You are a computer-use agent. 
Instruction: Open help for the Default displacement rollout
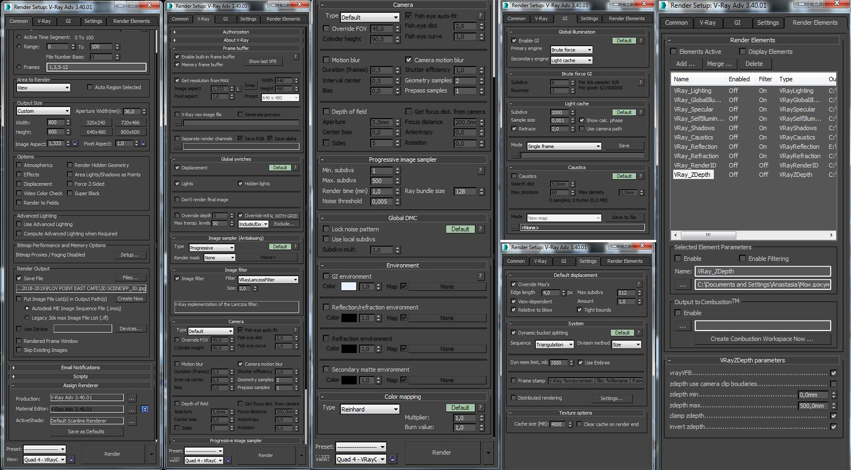coord(639,284)
